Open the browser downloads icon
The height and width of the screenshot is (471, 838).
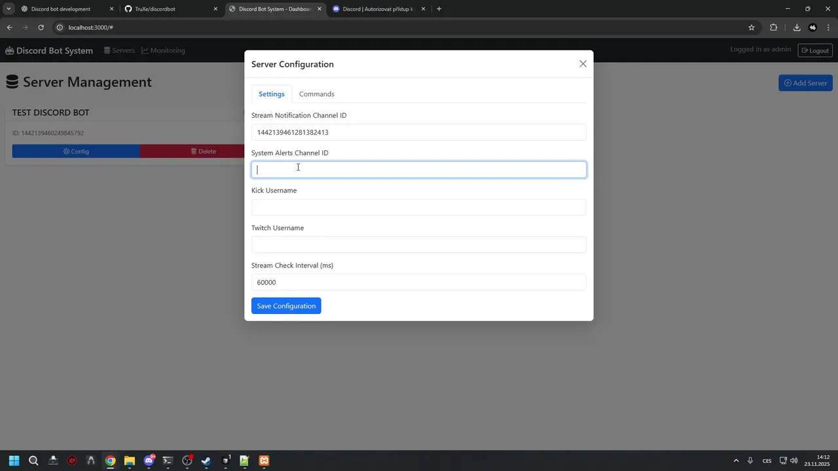click(x=797, y=27)
